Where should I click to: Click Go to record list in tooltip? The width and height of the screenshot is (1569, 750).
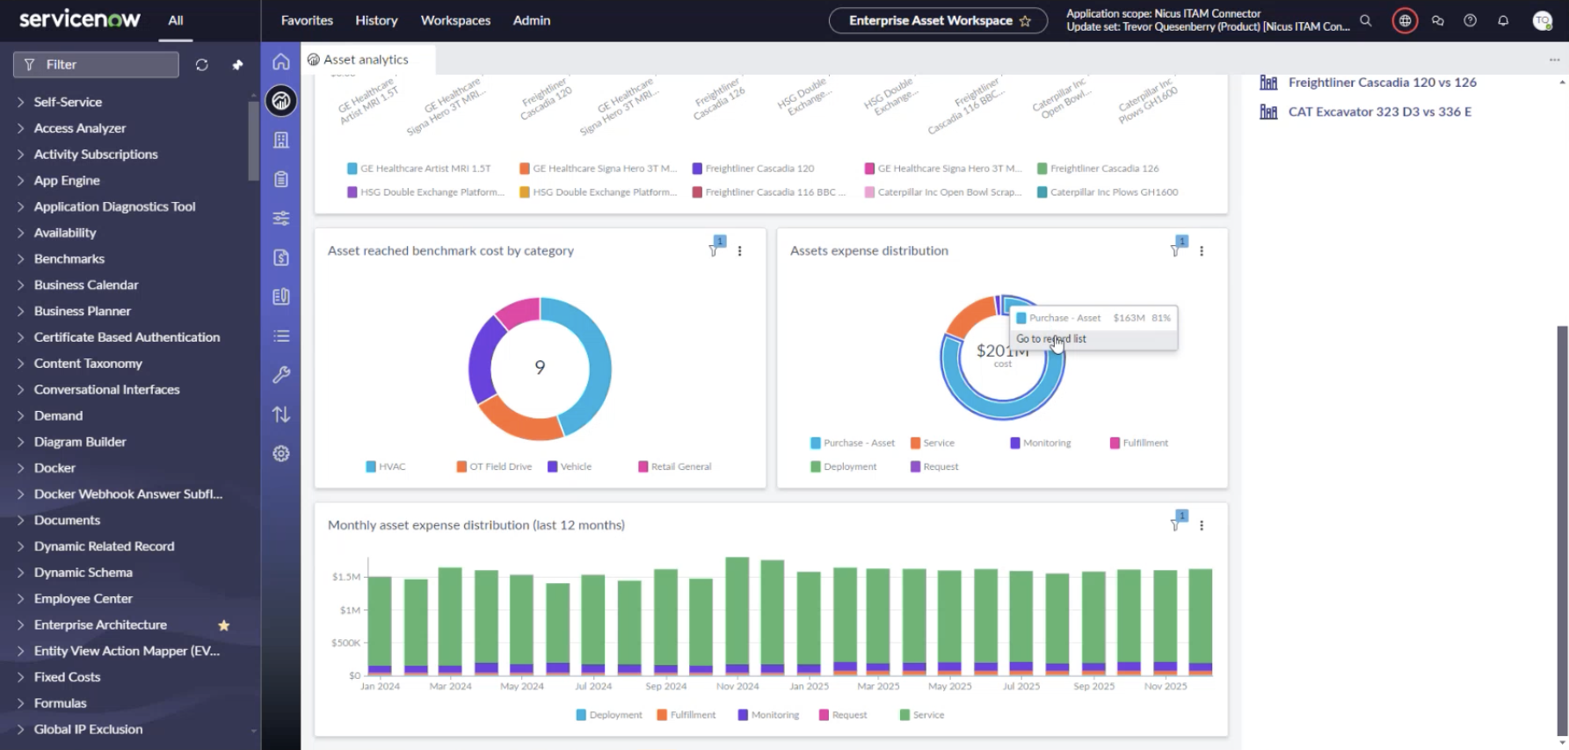click(x=1051, y=339)
